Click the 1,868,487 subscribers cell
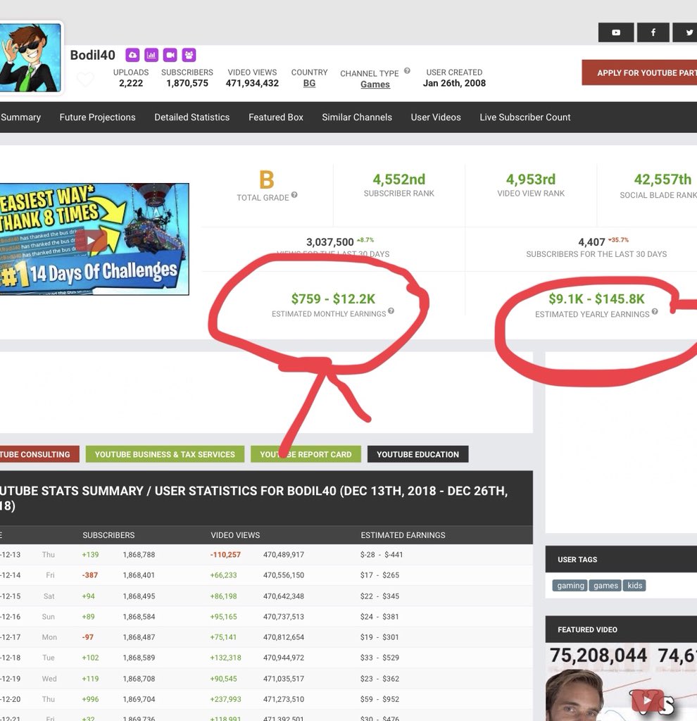The width and height of the screenshot is (697, 721). (x=139, y=637)
